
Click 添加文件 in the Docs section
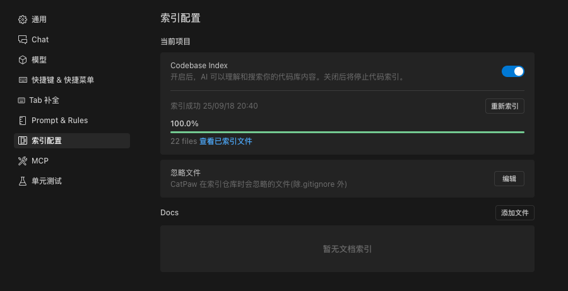(514, 213)
